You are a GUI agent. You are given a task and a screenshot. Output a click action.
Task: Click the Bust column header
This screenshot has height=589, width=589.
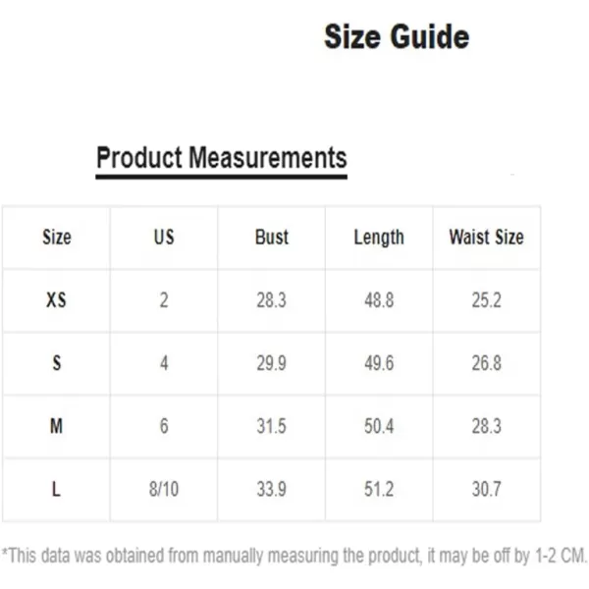click(272, 238)
